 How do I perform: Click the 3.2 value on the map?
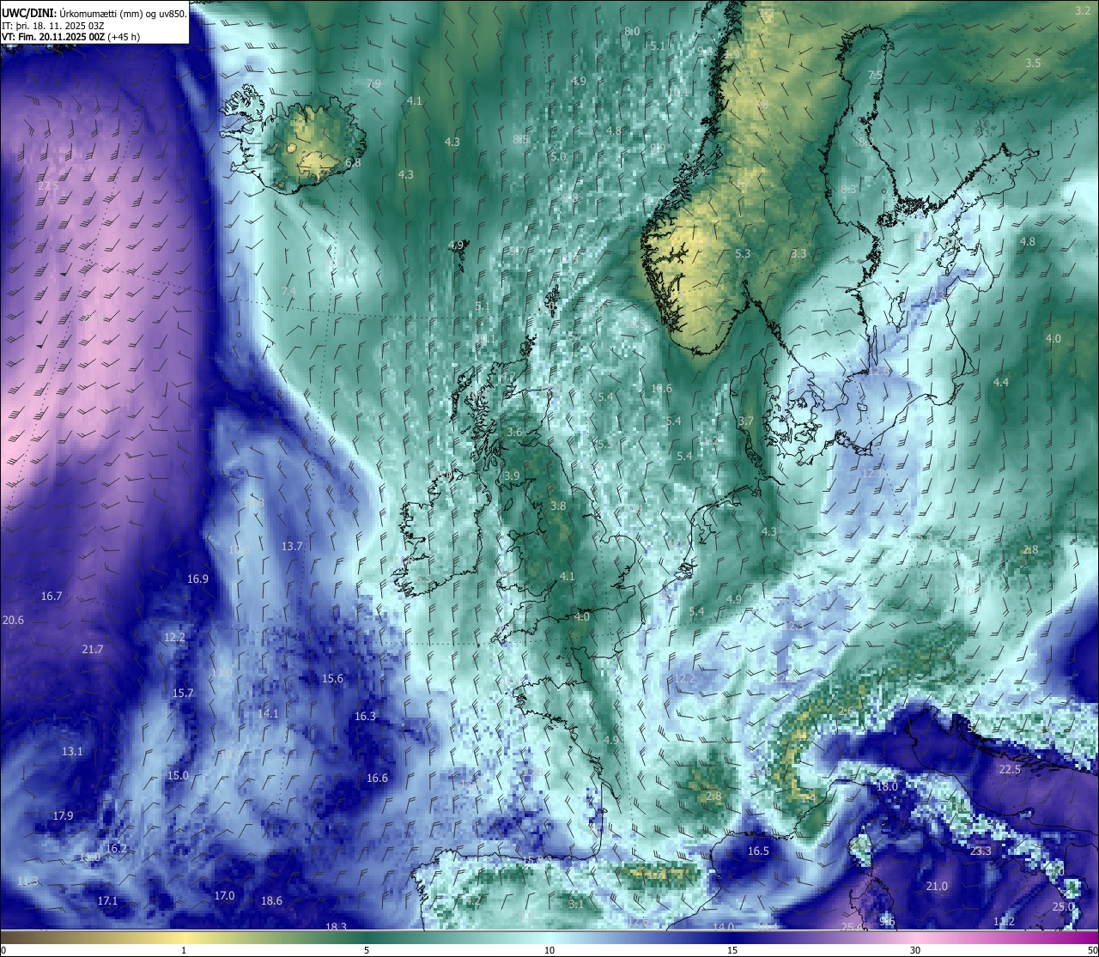tap(1083, 10)
